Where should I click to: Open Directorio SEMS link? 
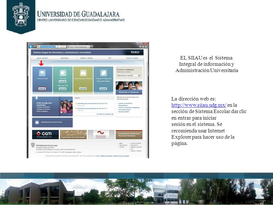[x=124, y=112]
